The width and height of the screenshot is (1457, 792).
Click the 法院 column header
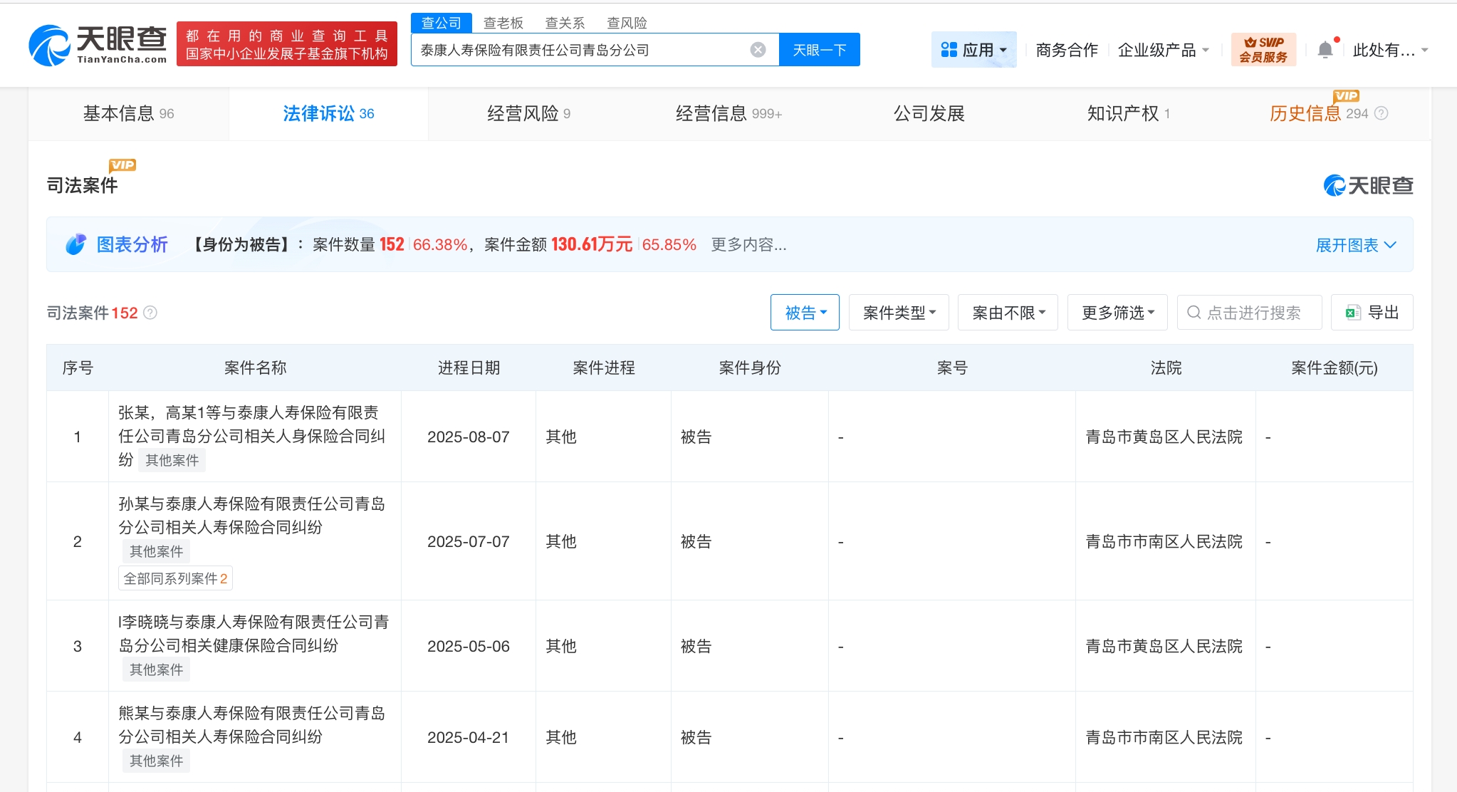click(x=1166, y=368)
